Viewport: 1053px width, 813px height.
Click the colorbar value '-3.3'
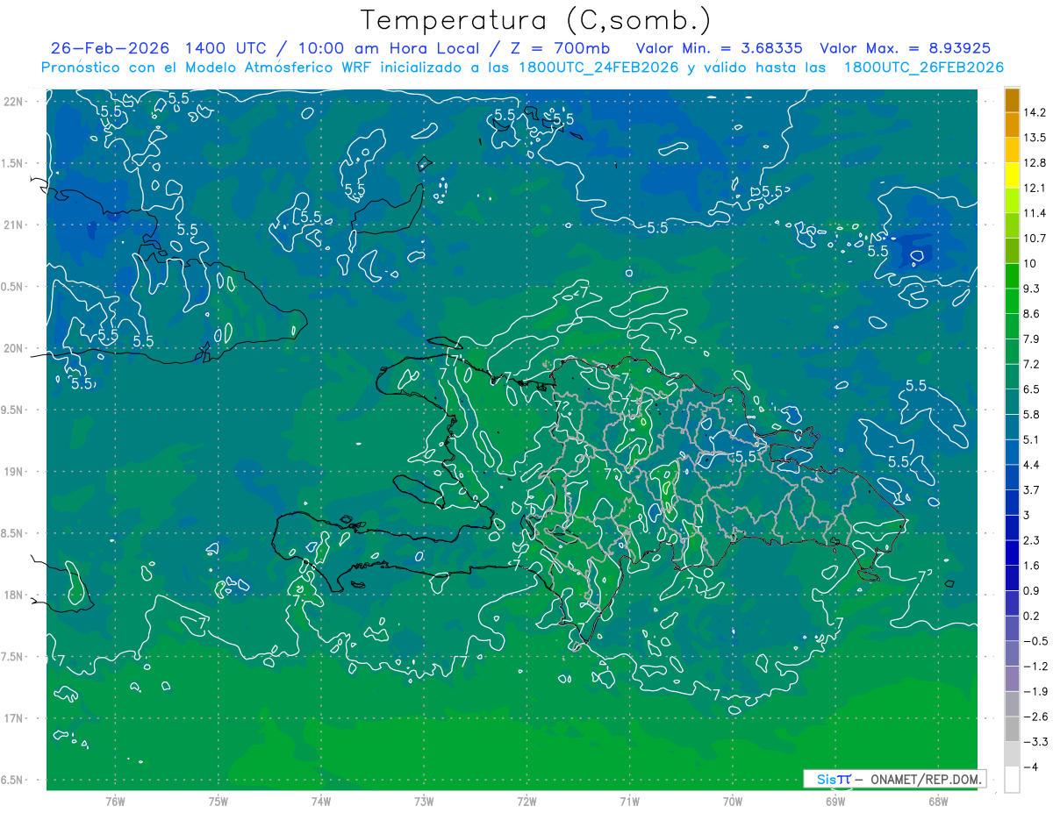click(1035, 742)
